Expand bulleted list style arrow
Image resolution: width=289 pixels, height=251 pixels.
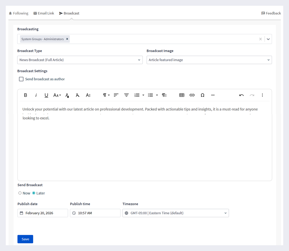tap(157, 95)
